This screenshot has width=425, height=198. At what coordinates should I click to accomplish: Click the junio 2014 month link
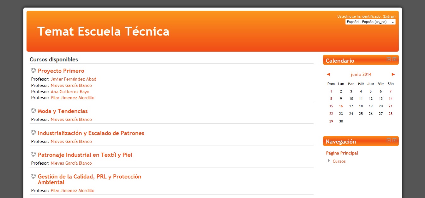click(361, 74)
